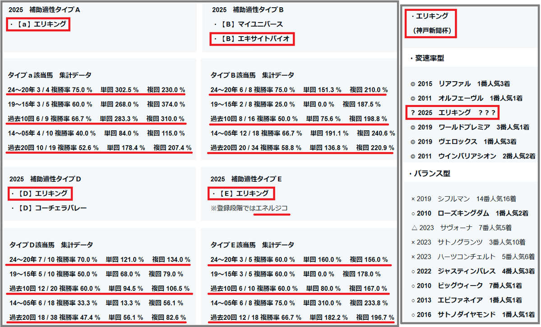Select the 【B】エキサイトバイオ entry

click(252, 39)
